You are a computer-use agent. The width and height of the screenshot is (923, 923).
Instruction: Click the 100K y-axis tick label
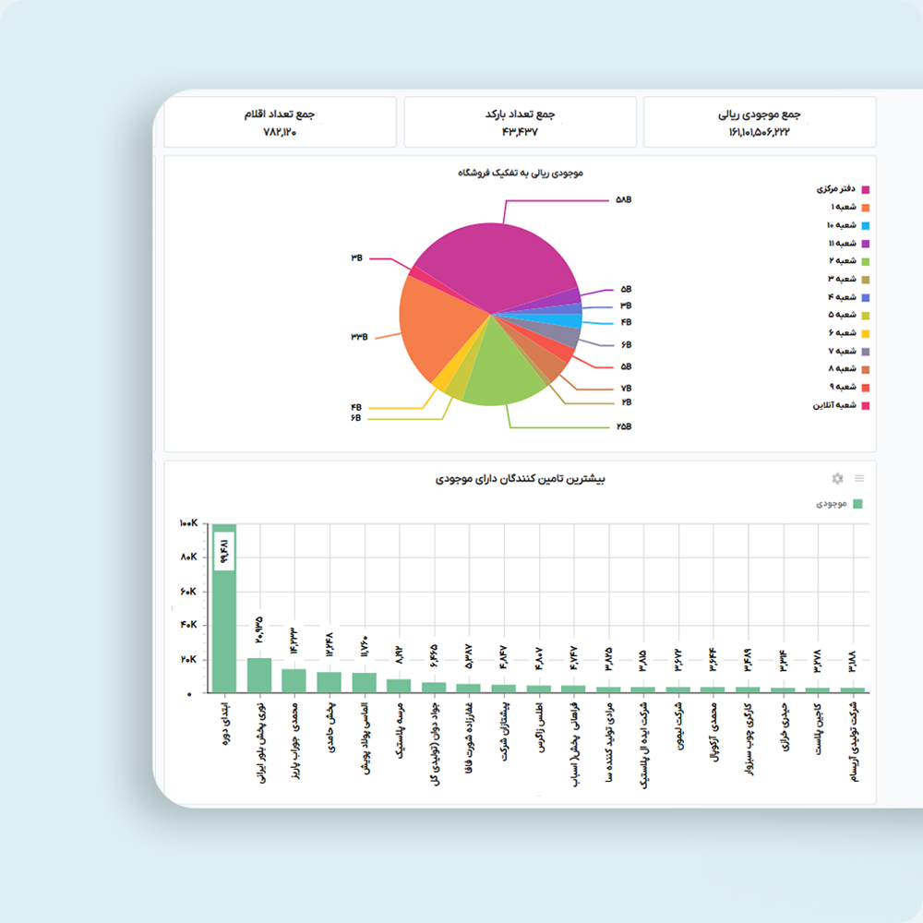click(x=188, y=523)
